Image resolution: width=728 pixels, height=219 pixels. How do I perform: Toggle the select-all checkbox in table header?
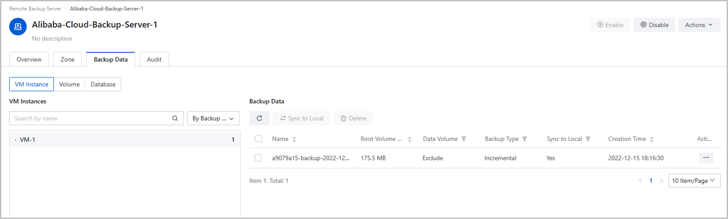pos(258,139)
